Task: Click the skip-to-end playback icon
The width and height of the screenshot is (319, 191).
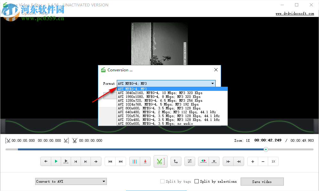Action: coord(121,161)
